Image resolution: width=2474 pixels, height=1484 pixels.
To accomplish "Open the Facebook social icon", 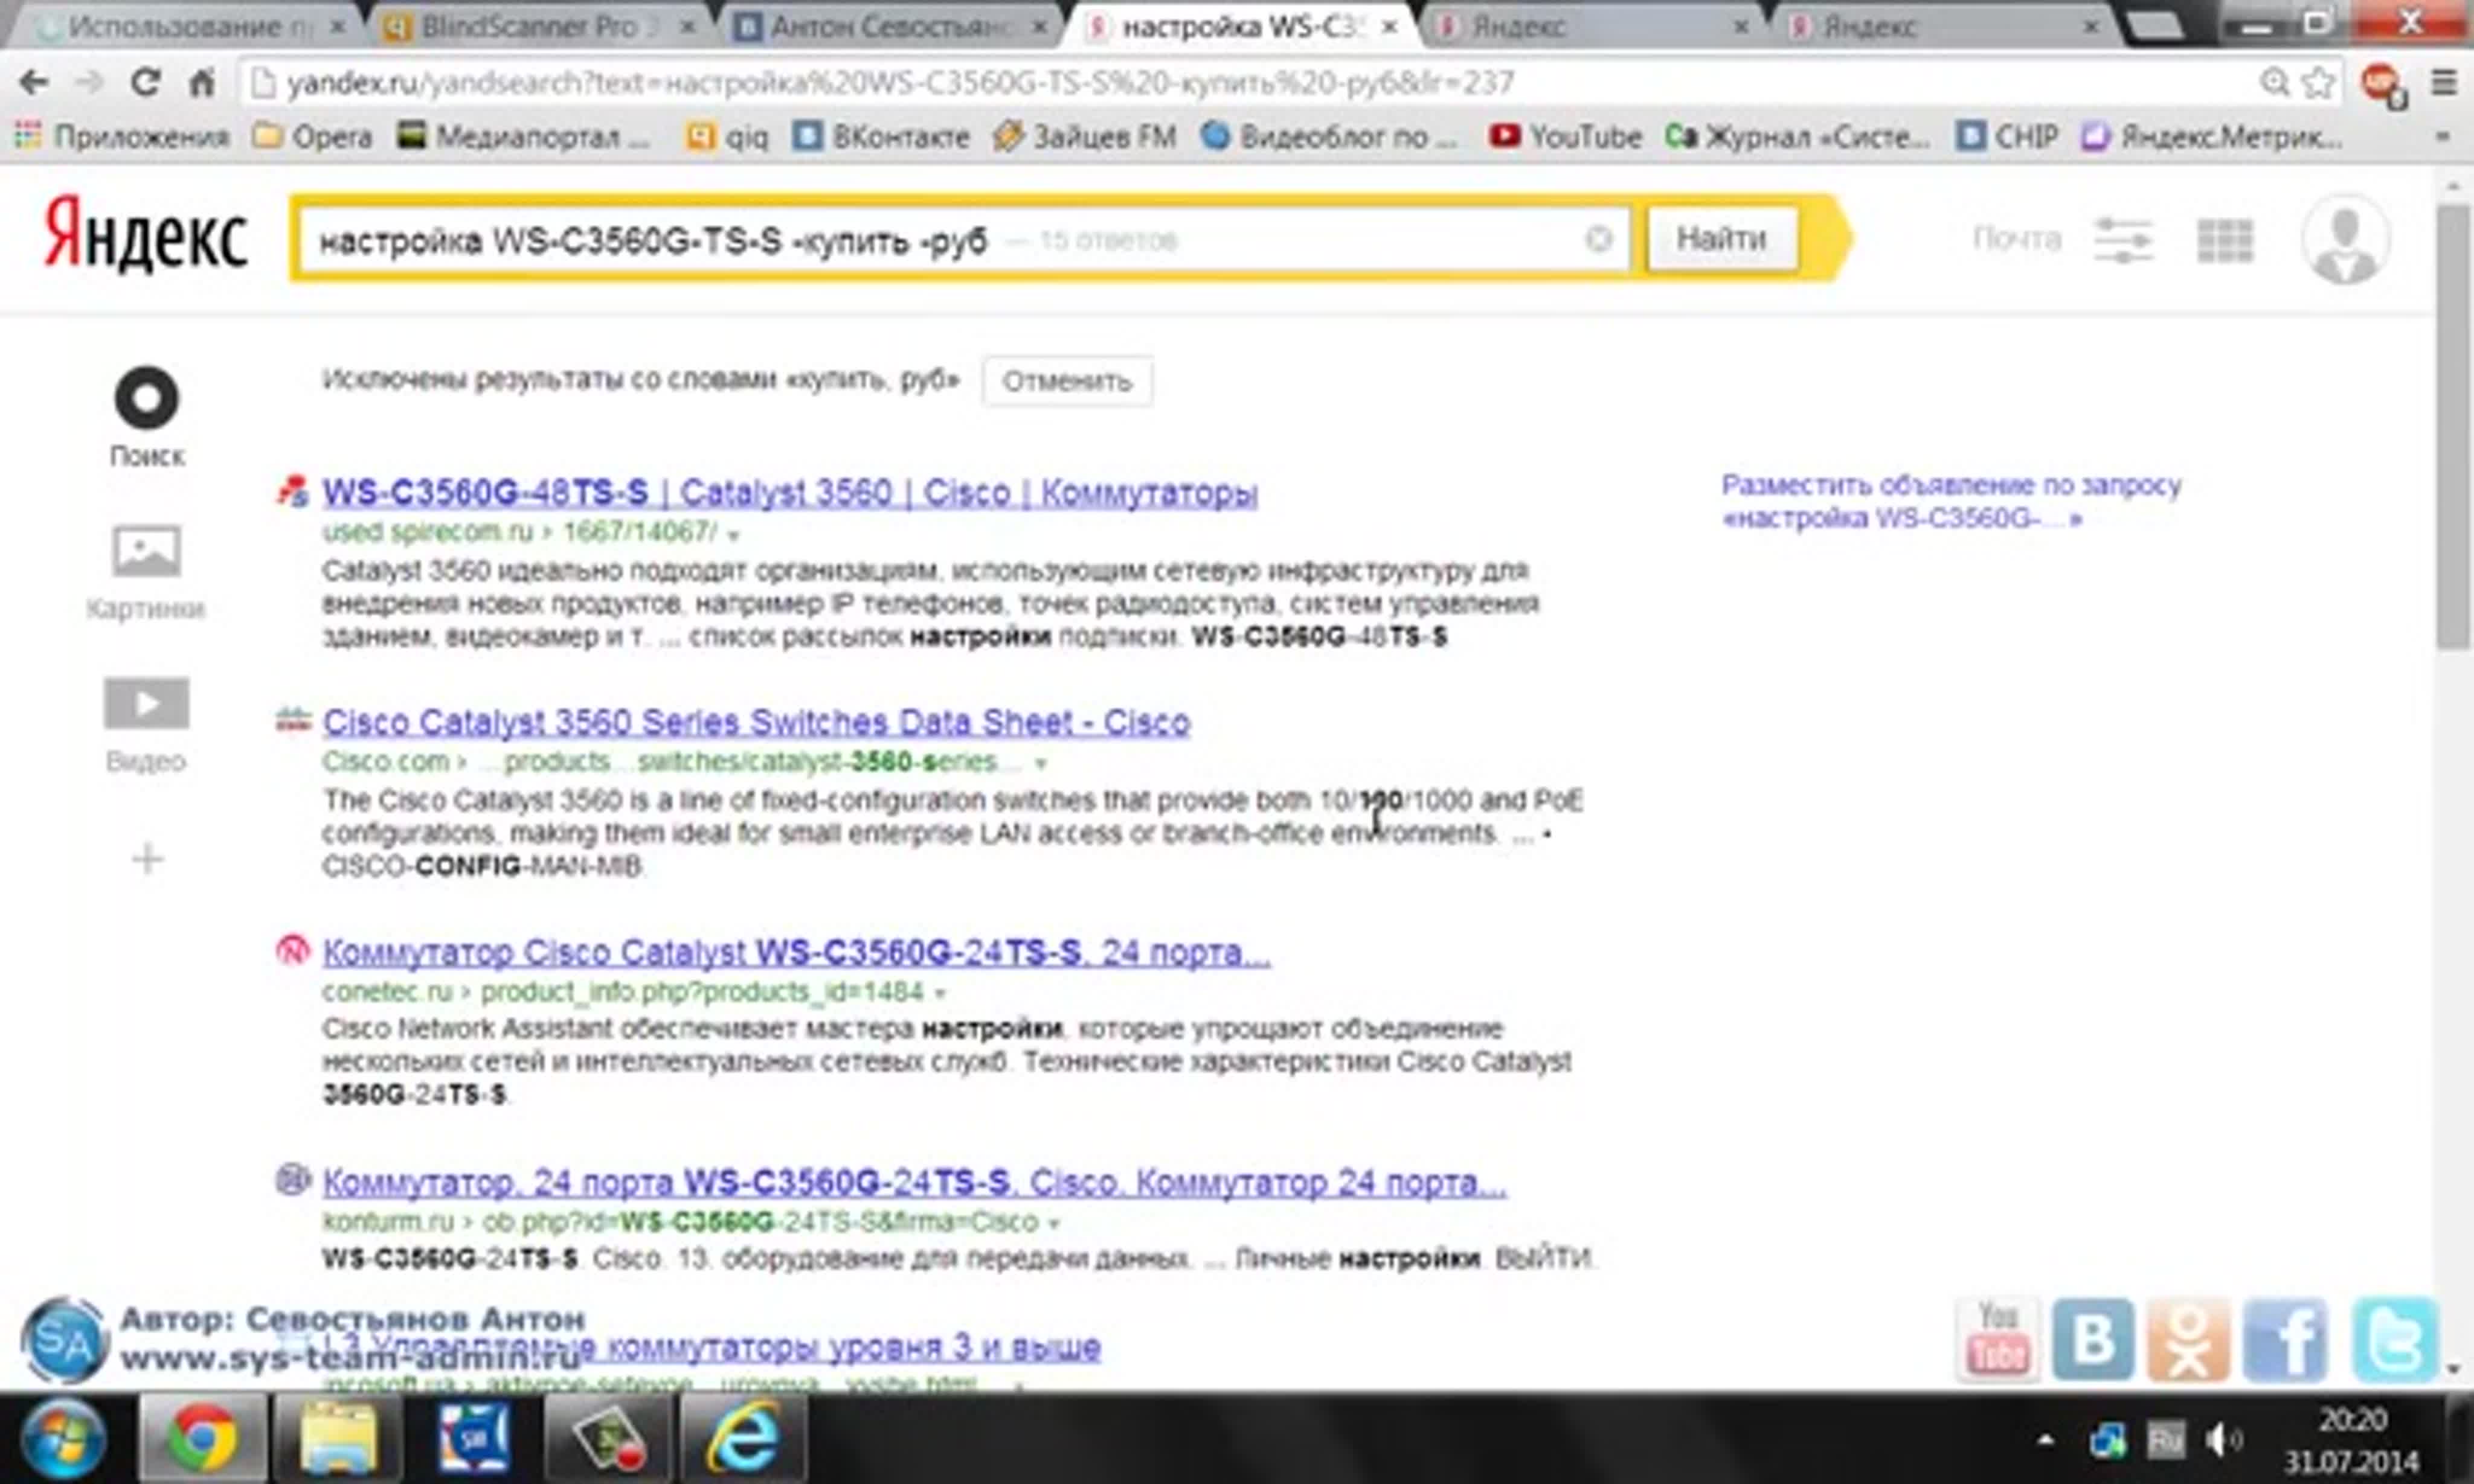I will (2284, 1340).
